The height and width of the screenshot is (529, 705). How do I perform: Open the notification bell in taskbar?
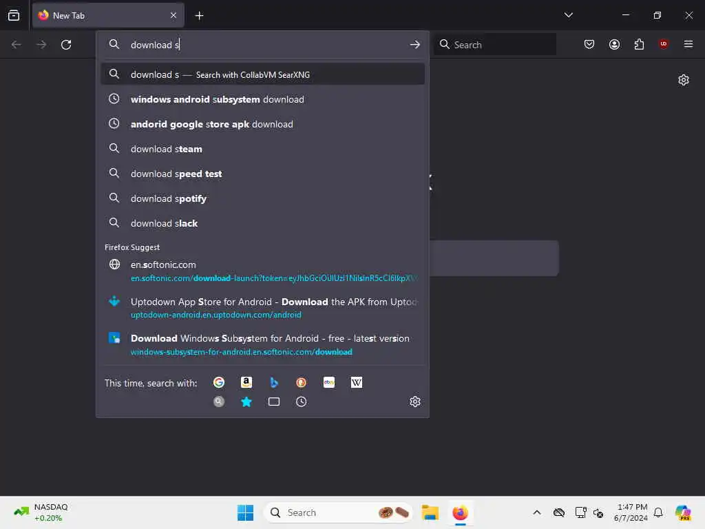point(658,512)
